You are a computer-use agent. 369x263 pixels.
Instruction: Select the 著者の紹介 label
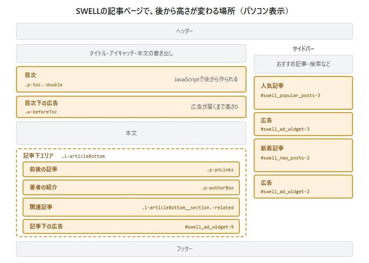(x=43, y=187)
